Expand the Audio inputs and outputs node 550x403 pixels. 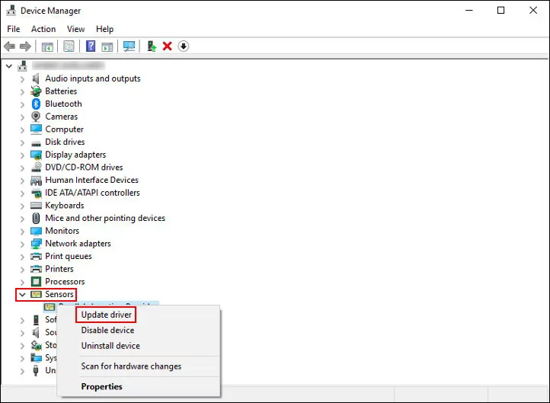[x=22, y=78]
